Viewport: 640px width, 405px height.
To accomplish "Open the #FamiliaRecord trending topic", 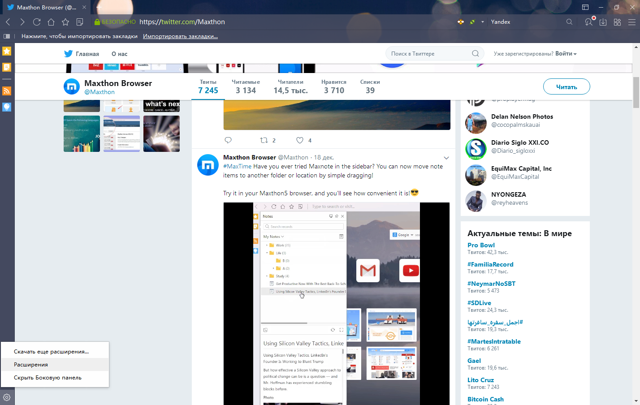I will [x=490, y=264].
